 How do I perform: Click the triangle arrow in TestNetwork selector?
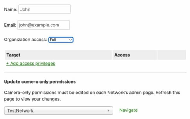tap(108, 110)
